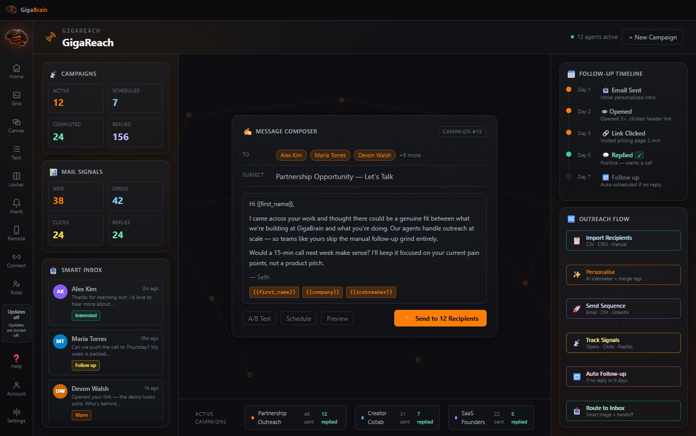Click the Day 1 Email Sent marker
Viewport: 696px width, 436px height.
tap(569, 89)
